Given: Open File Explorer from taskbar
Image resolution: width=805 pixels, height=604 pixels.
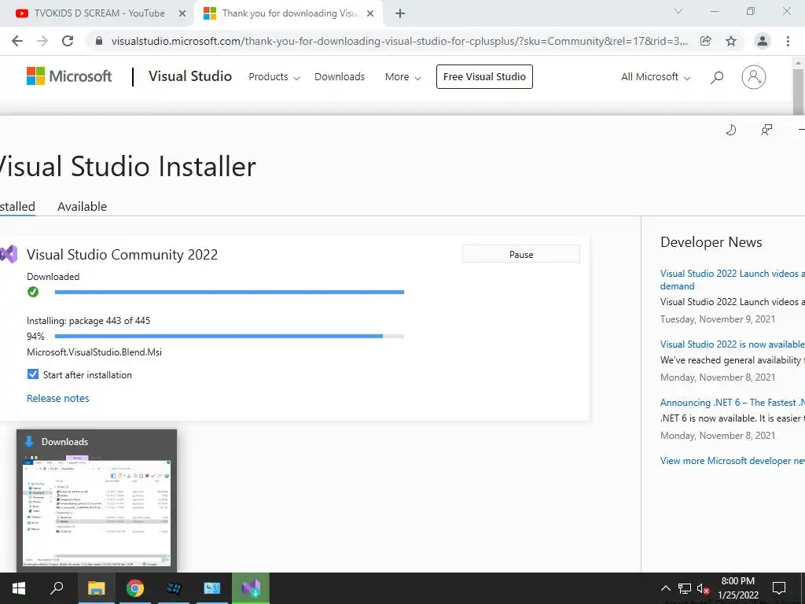Looking at the screenshot, I should point(96,588).
